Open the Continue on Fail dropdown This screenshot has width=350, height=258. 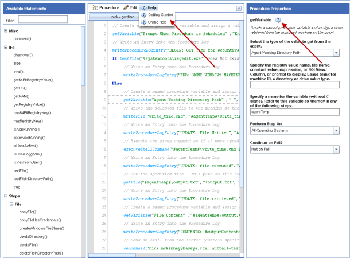click(x=336, y=150)
